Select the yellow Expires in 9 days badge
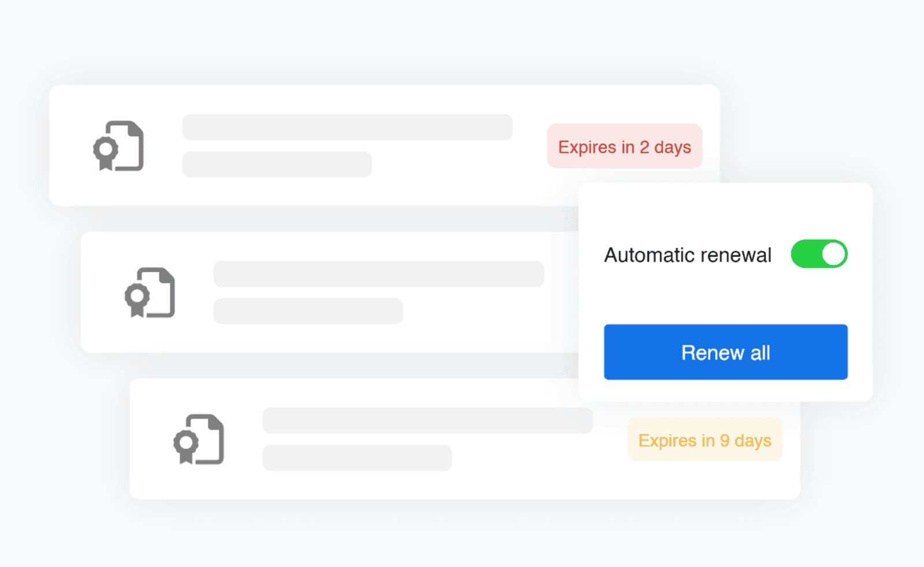Screen dimensions: 924x567 (x=705, y=439)
